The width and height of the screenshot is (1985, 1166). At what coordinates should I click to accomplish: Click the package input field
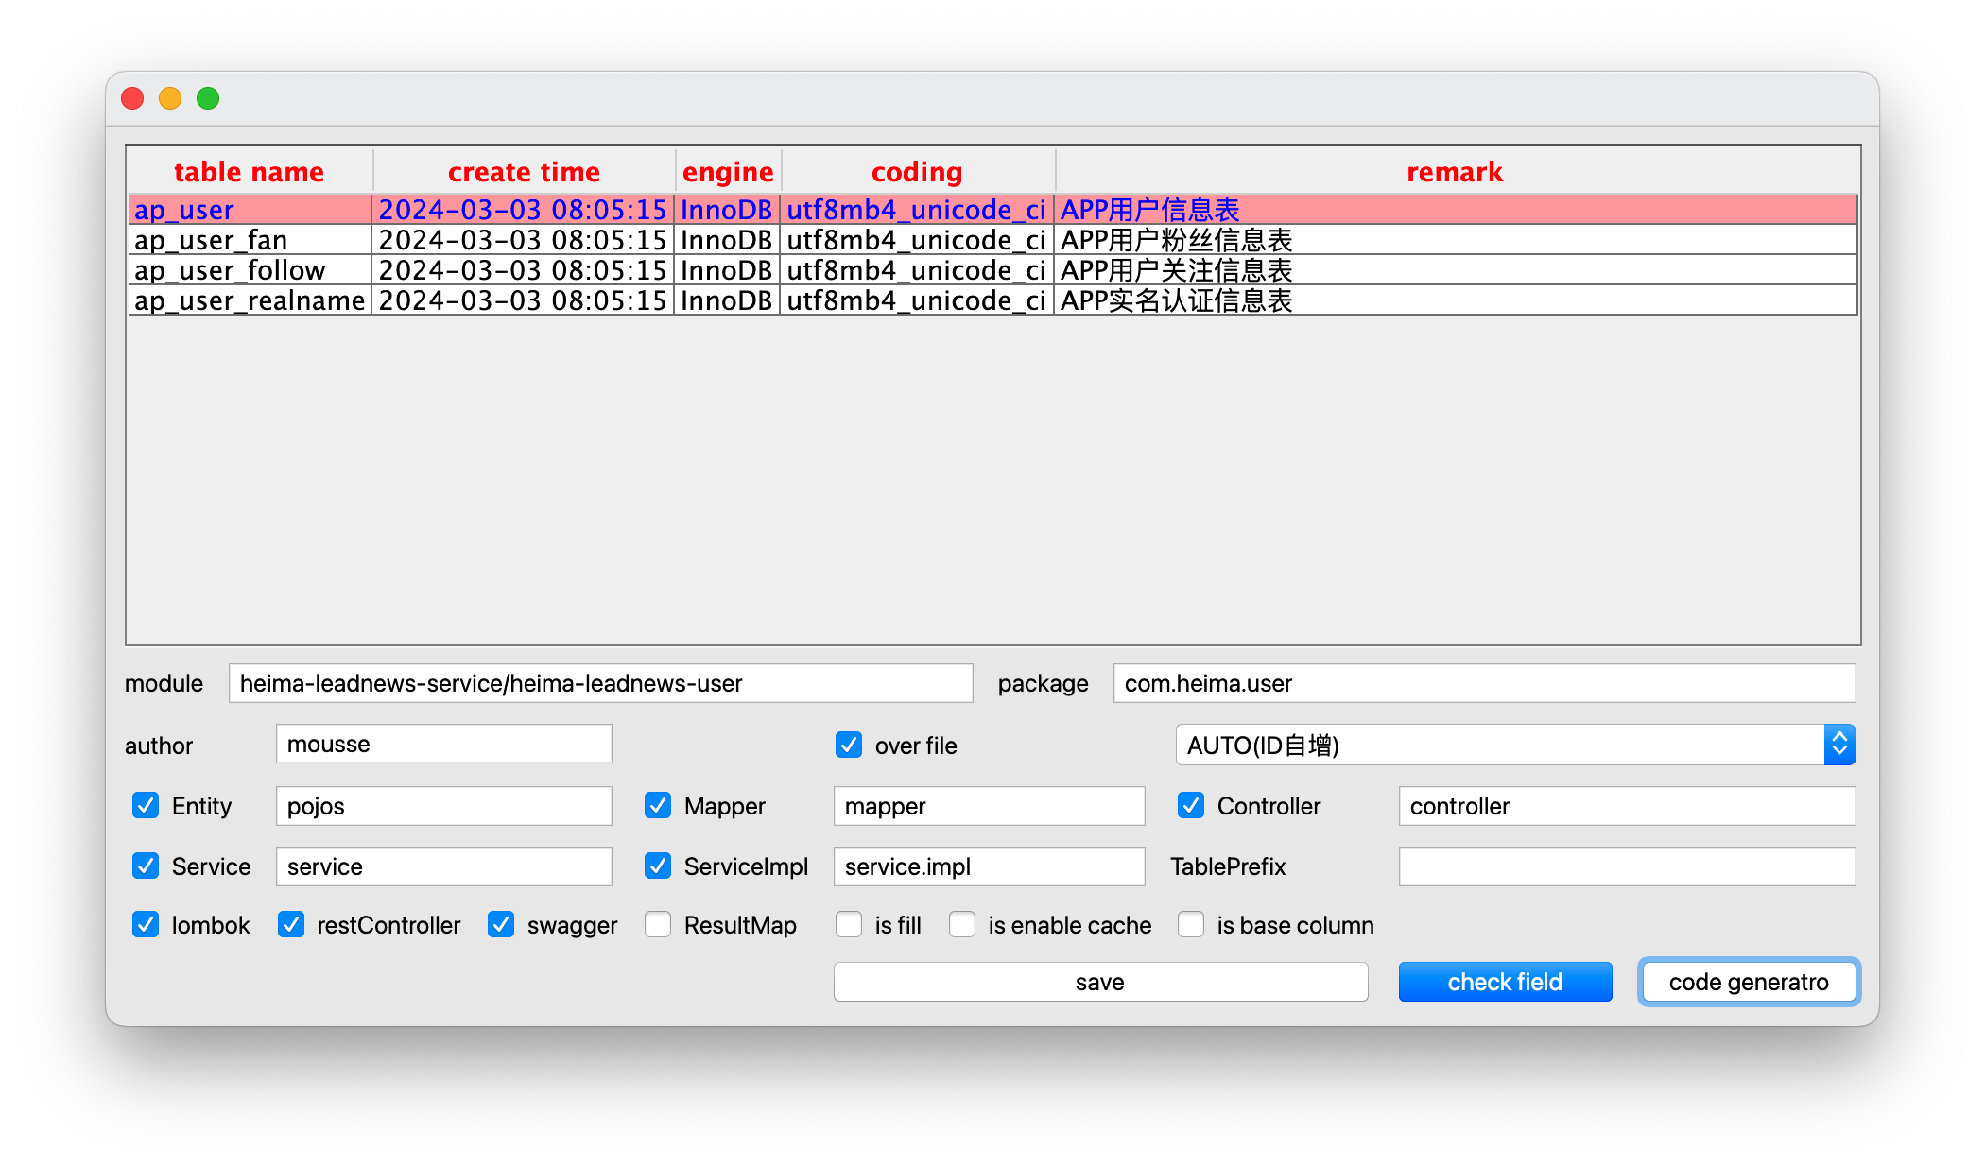coord(1484,683)
